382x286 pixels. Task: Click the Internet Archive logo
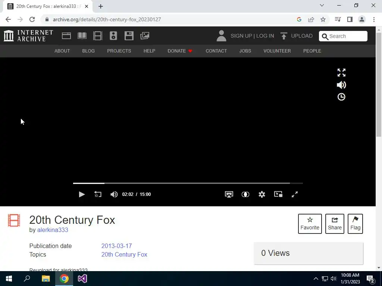click(x=28, y=36)
